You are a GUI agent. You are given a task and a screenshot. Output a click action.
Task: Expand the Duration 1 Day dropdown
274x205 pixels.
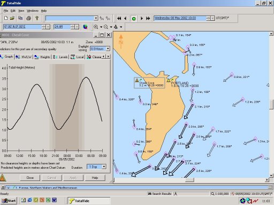(104, 167)
